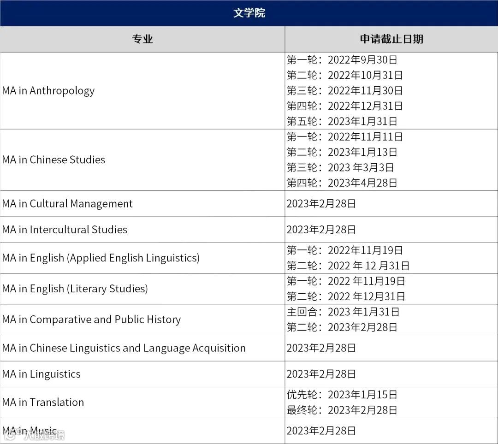Click the MA in Music 2023年2月28日 date
This screenshot has width=498, height=444.
pyautogui.click(x=321, y=431)
